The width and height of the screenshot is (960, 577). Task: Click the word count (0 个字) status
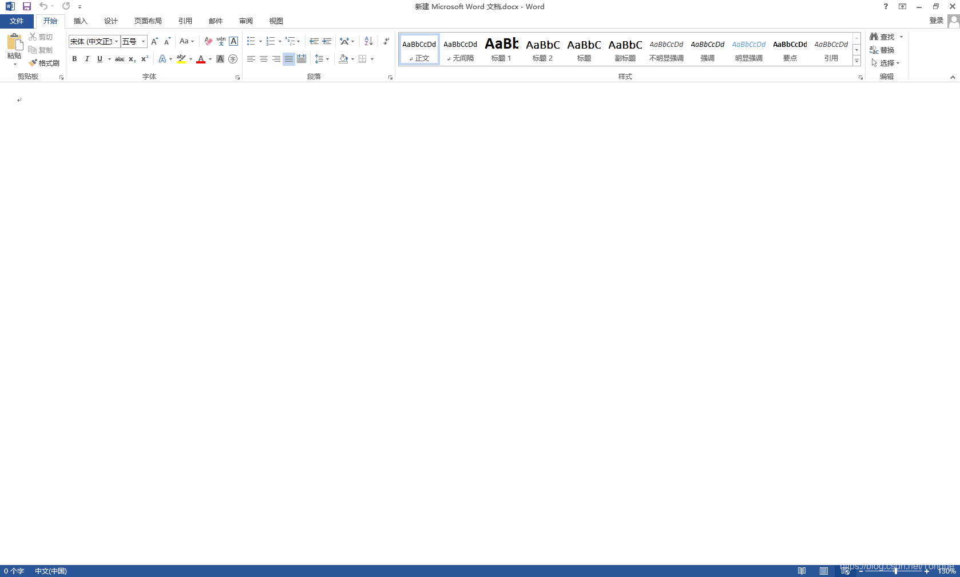tap(14, 571)
